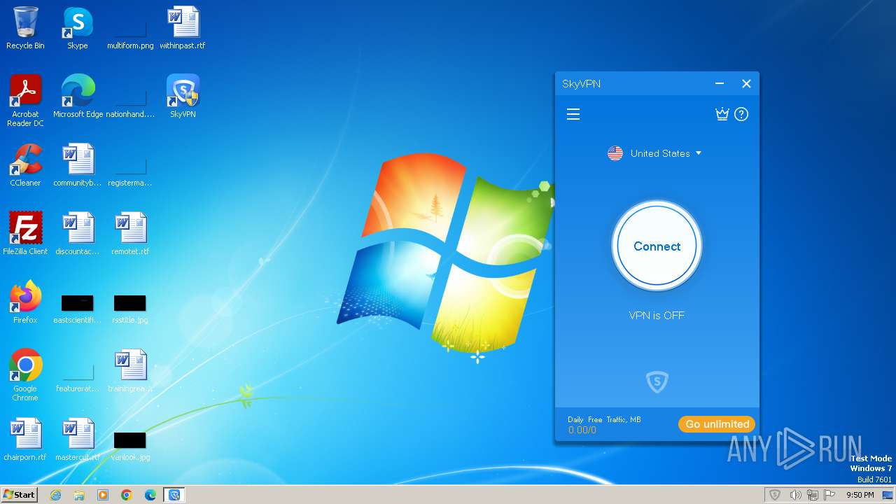
Task: Select the eastscientifi... image file
Action: (78, 309)
